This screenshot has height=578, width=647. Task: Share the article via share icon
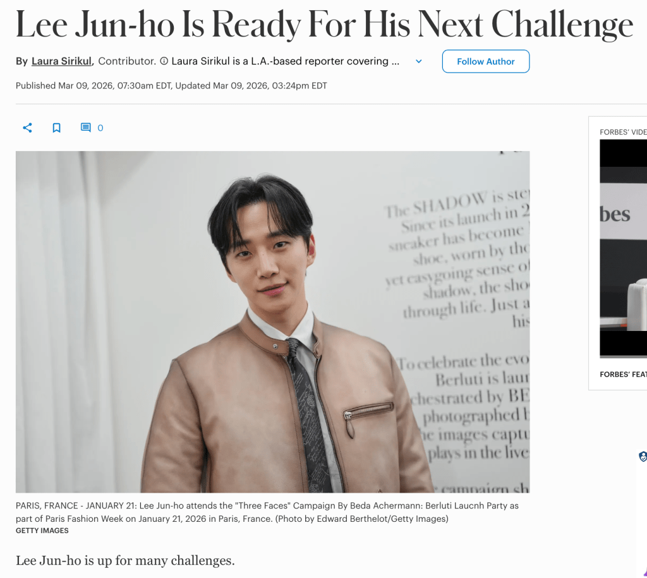[27, 128]
